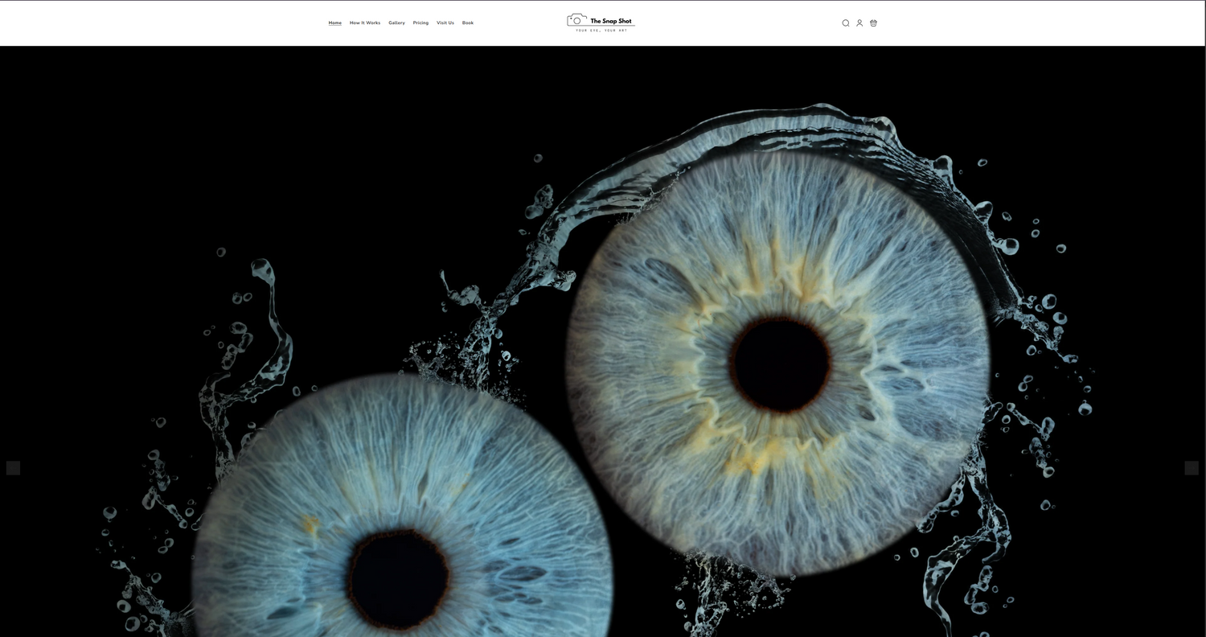Open the search magnifier icon
The height and width of the screenshot is (637, 1206).
click(845, 23)
